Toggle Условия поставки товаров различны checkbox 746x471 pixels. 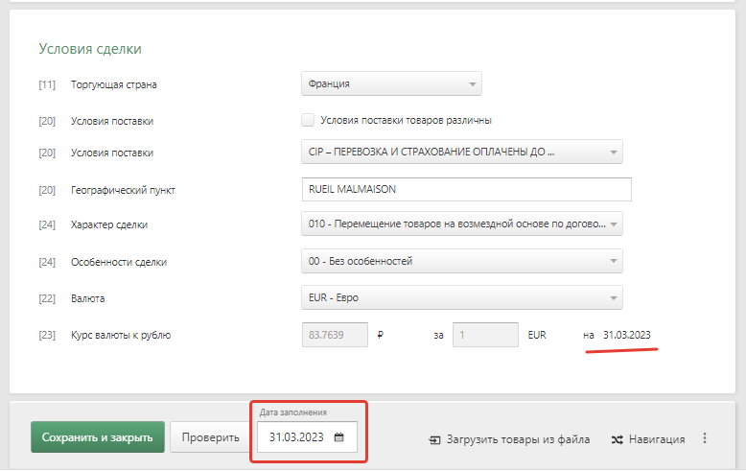tap(308, 120)
